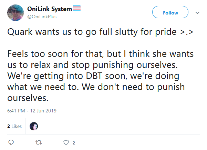Open the OniLink System display name

point(50,9)
